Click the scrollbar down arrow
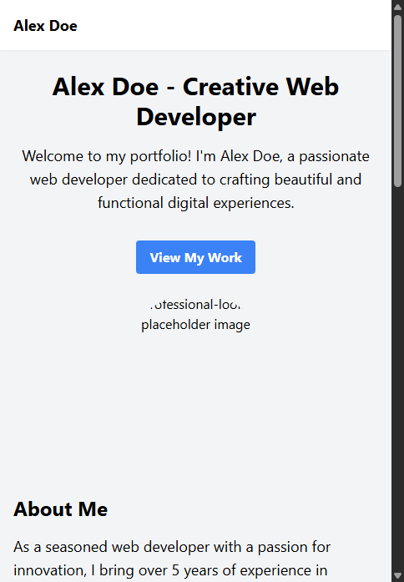This screenshot has height=582, width=404. 397,575
